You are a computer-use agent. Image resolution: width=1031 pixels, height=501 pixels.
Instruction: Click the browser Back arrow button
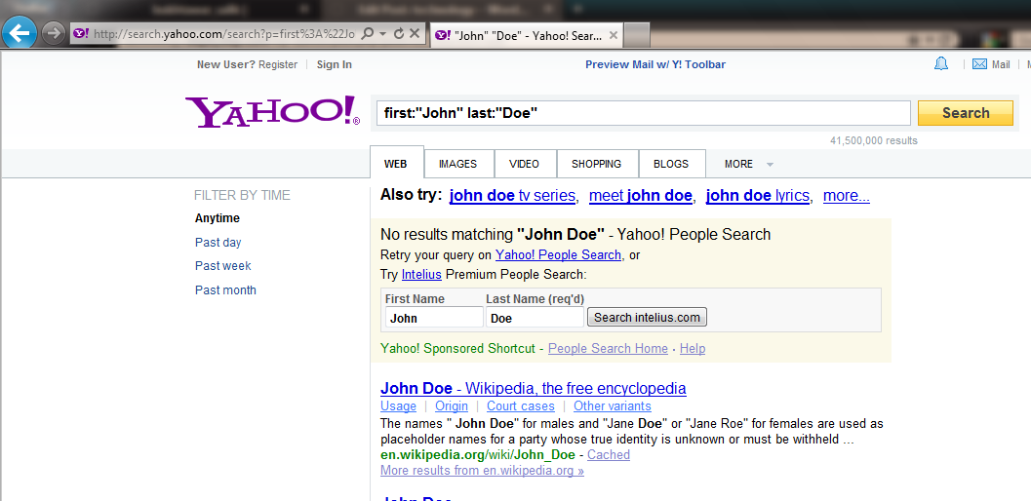coord(20,33)
